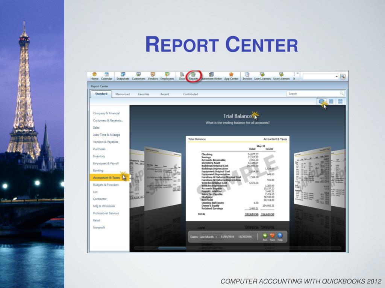385x288 pixels.
Task: Select Customers & Receivables category
Action: click(108, 120)
